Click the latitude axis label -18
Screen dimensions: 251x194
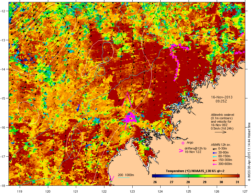(x=3, y=185)
